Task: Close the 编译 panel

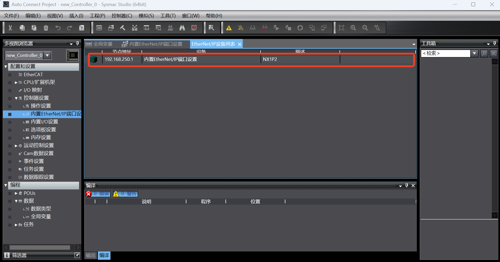Action: point(413,186)
